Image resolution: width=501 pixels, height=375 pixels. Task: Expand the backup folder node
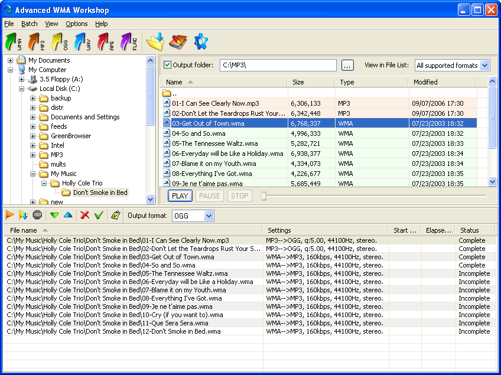click(32, 99)
